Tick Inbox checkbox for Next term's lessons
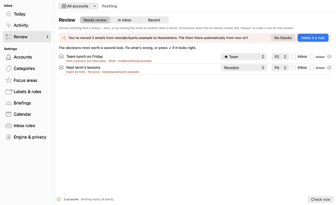 [294, 67]
